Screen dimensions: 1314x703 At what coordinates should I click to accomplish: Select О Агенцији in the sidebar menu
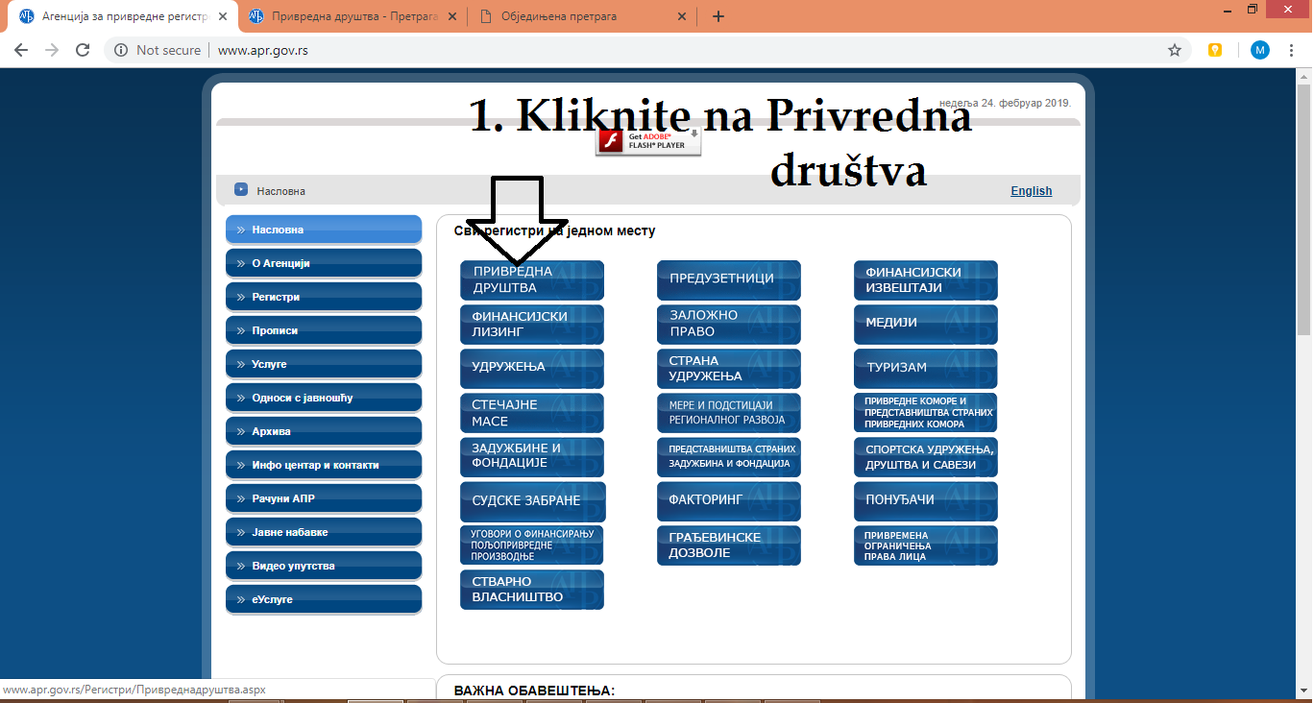click(x=324, y=263)
